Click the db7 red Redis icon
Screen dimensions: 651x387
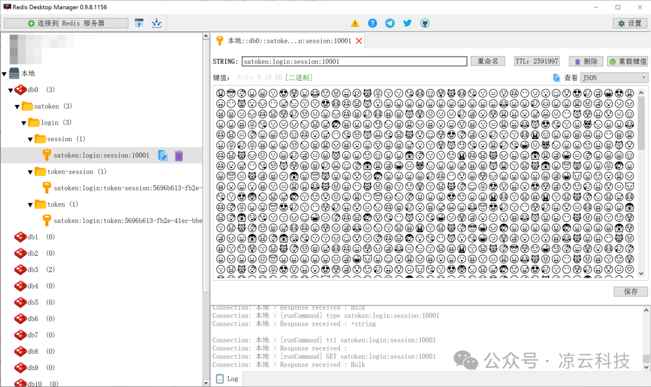(20, 335)
